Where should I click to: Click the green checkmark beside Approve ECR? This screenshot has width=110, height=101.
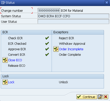coord(47,49)
